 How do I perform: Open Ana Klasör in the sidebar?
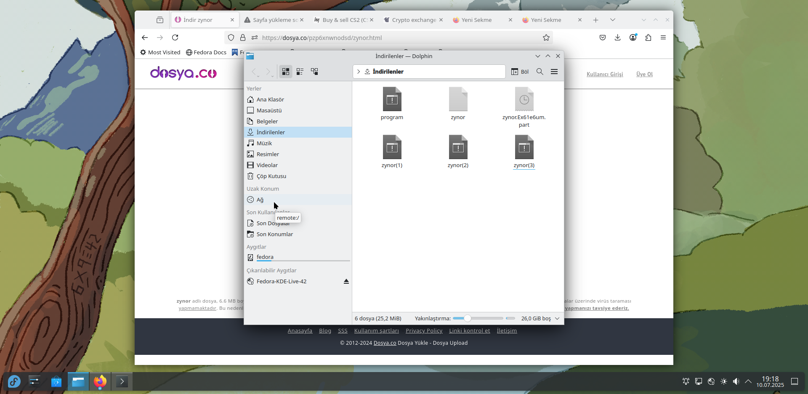(x=298, y=99)
